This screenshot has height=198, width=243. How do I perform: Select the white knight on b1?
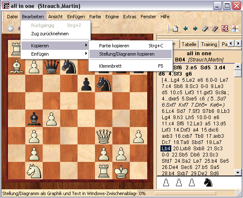(34, 171)
